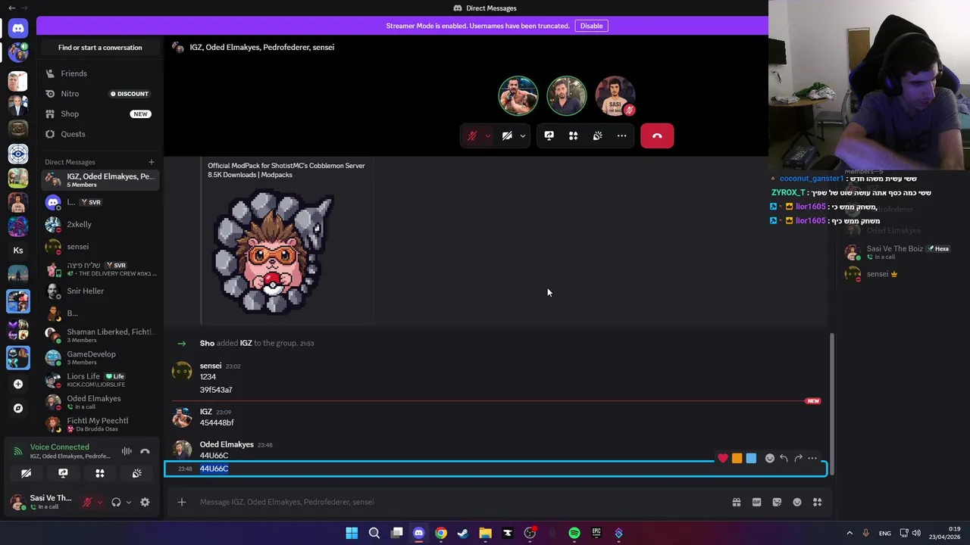
Task: Open Discover servers compass icon
Action: click(x=18, y=408)
